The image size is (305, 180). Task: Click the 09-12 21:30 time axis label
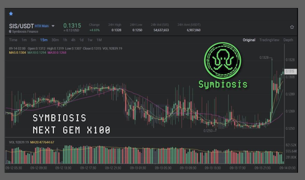(113, 168)
